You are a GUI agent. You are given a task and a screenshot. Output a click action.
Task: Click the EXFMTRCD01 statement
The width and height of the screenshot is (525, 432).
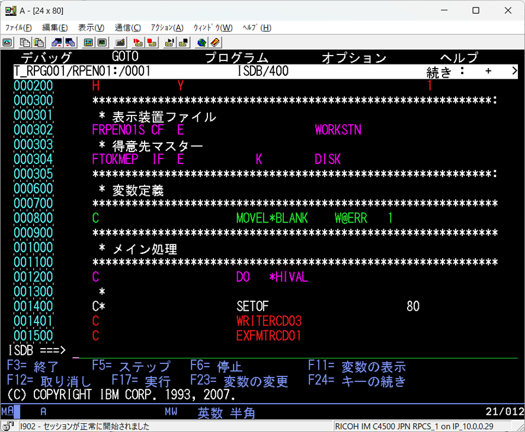coord(269,336)
